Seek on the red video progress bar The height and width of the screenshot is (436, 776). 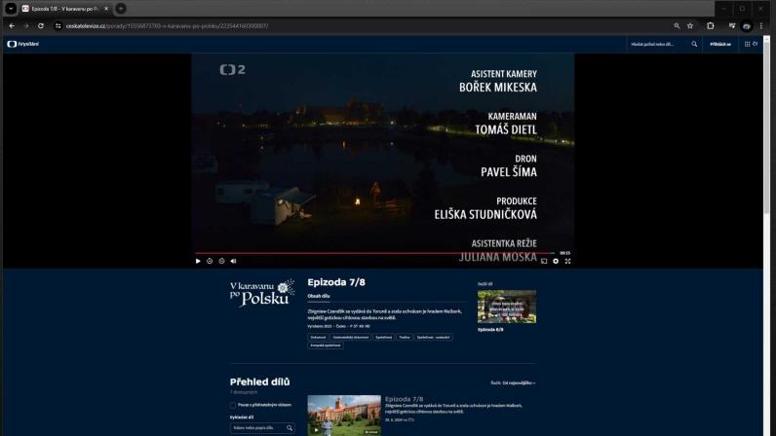coord(374,253)
